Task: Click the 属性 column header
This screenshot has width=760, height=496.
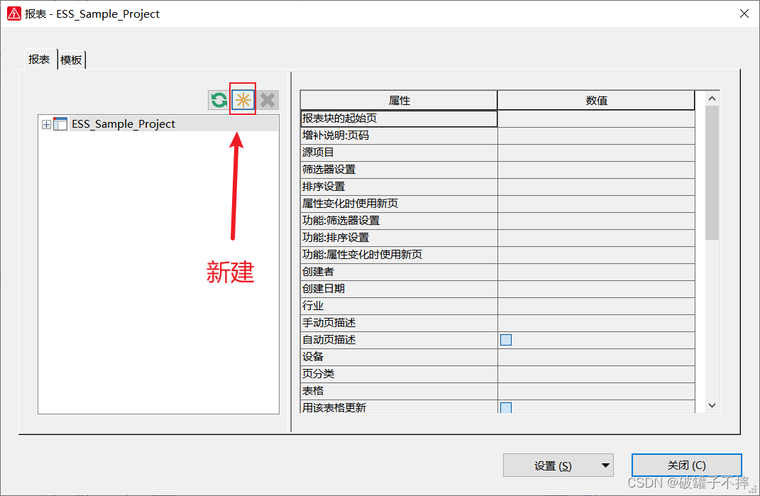Action: point(399,101)
